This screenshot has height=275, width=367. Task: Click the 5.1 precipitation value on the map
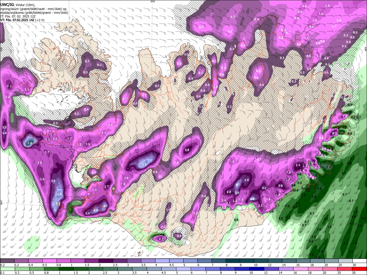[144, 165]
